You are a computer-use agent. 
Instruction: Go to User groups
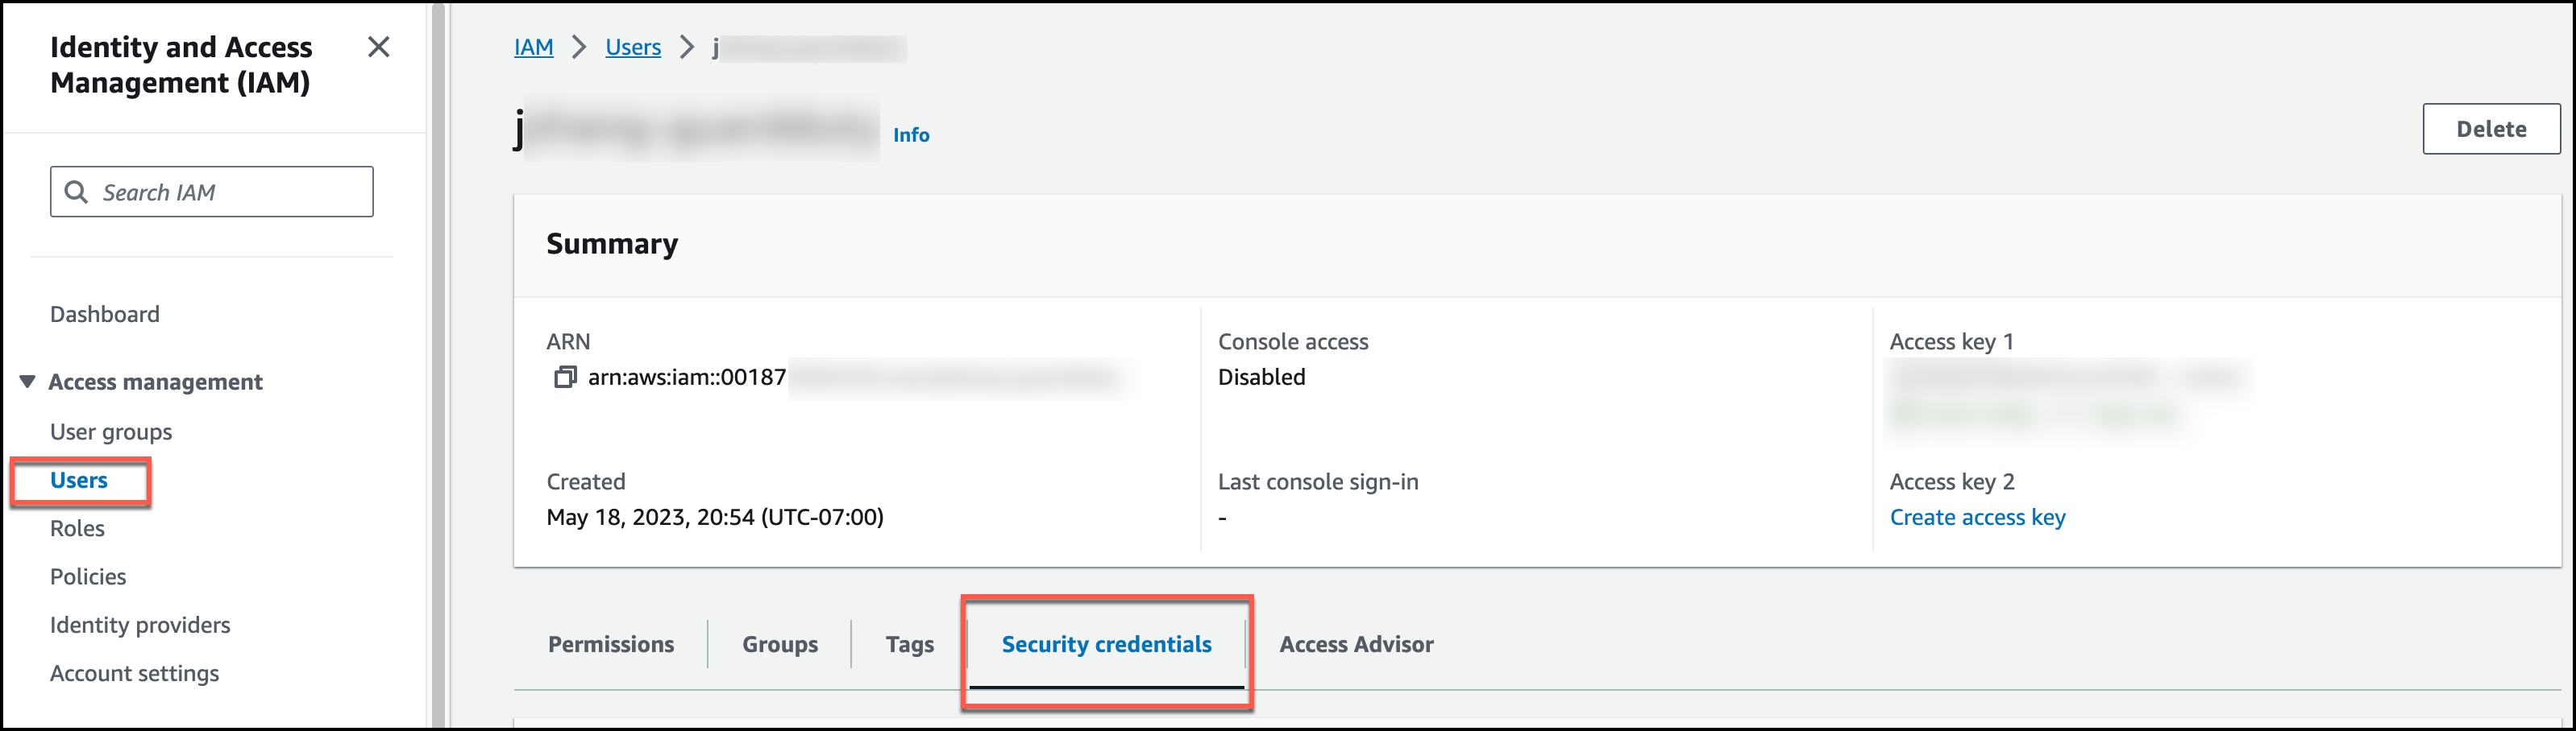[x=111, y=432]
